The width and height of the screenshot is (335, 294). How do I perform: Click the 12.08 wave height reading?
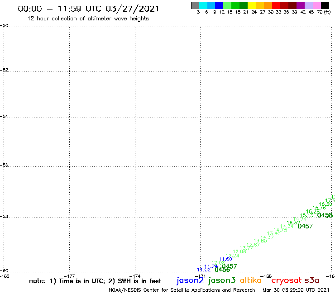point(218,263)
